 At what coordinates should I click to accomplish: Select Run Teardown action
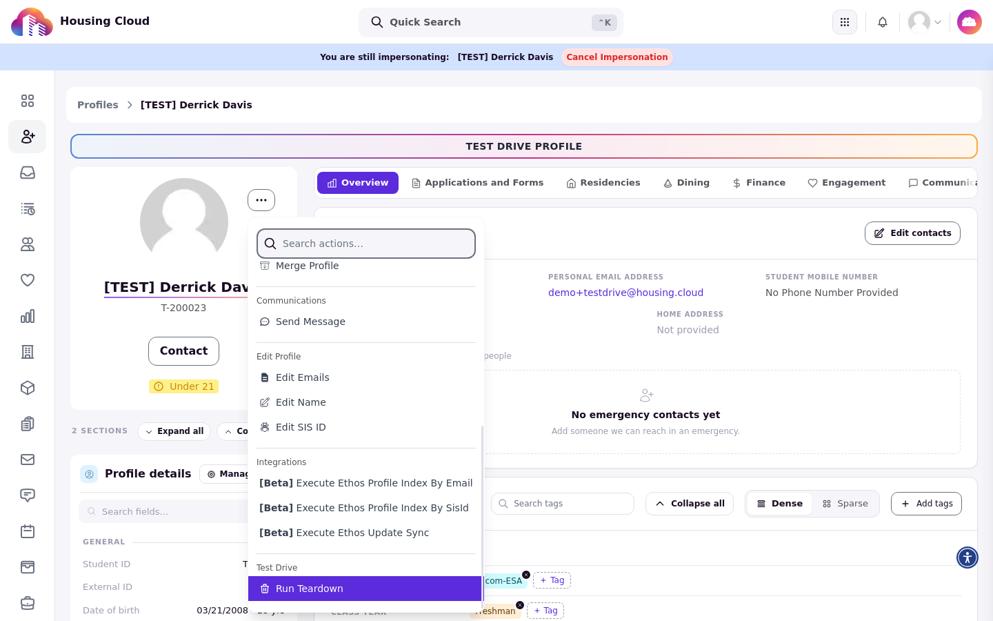pos(365,589)
